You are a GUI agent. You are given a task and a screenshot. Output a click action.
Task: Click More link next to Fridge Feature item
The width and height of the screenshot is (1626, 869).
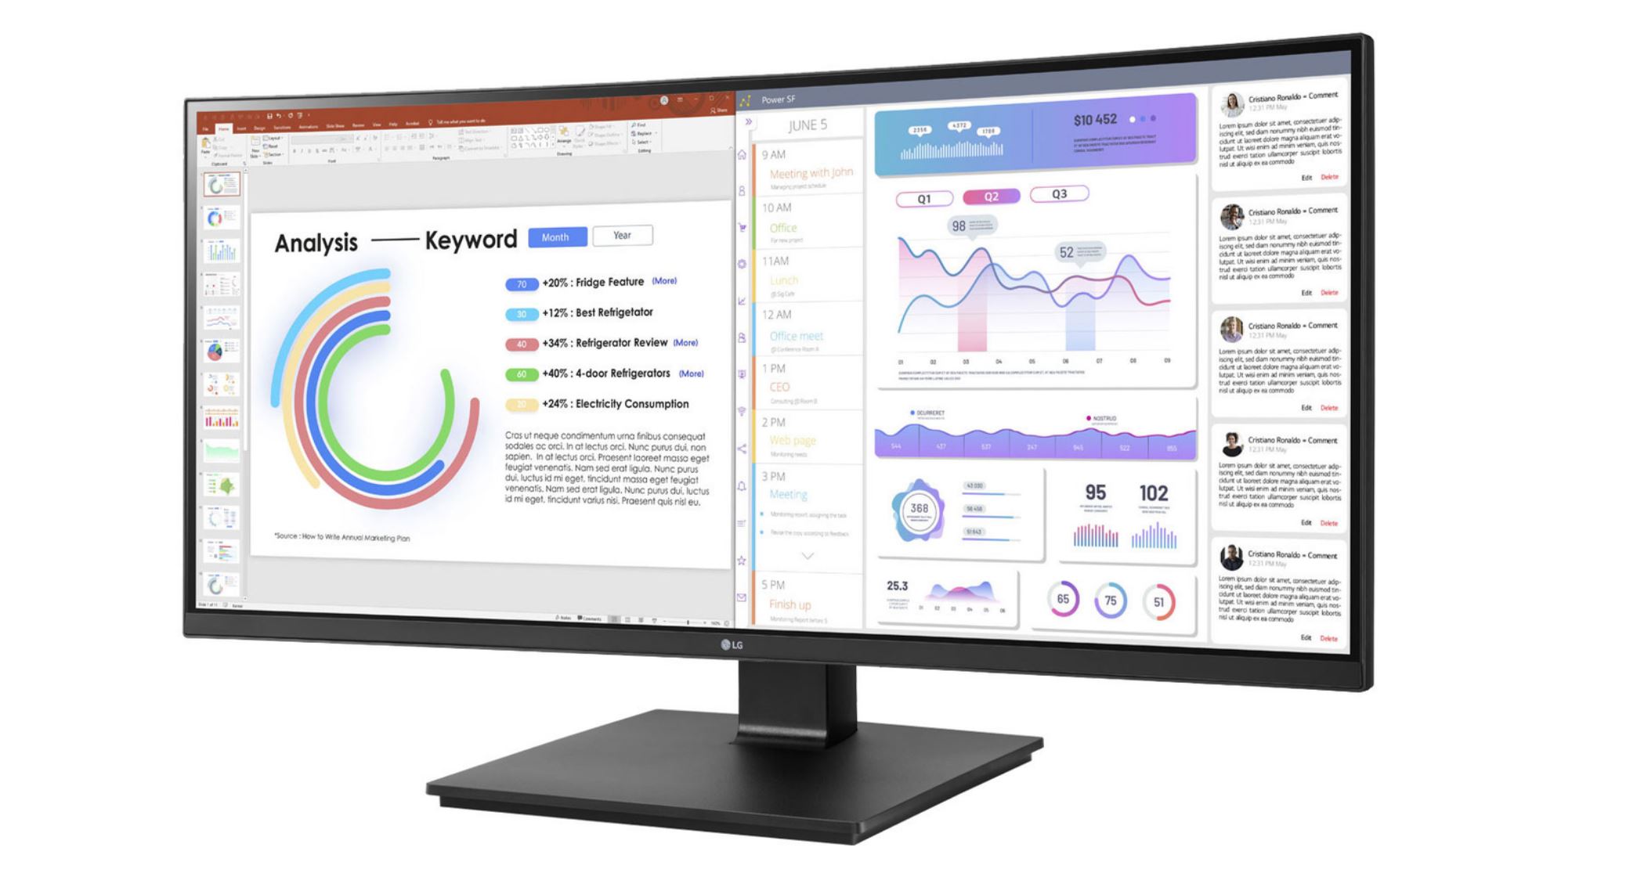670,282
